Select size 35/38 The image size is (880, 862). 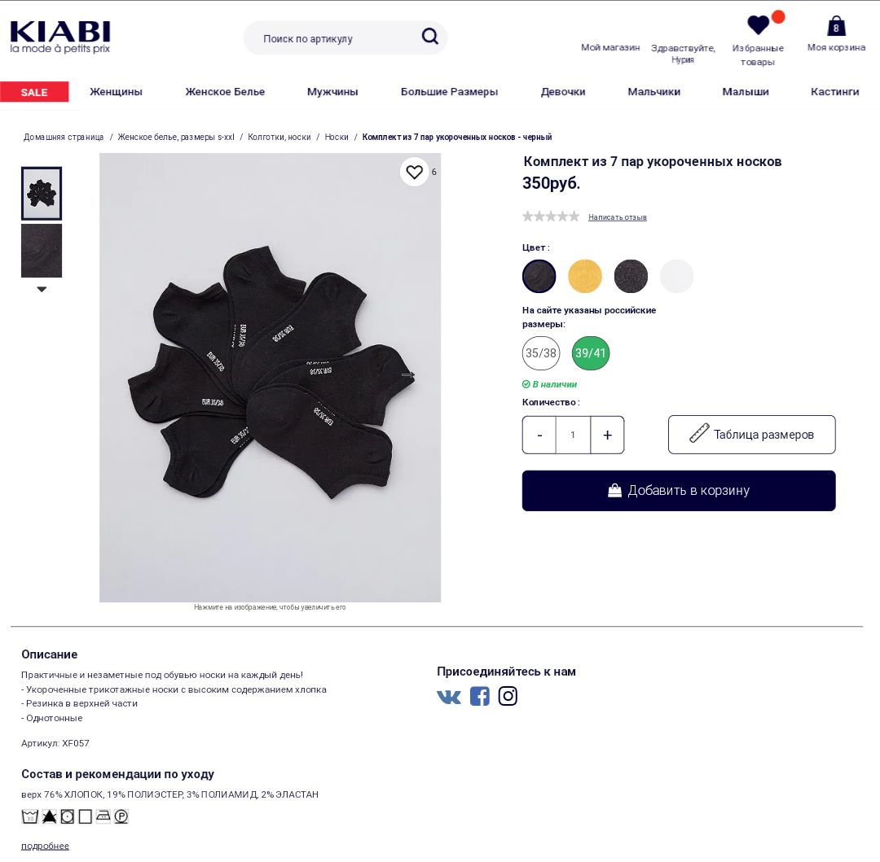pyautogui.click(x=541, y=353)
